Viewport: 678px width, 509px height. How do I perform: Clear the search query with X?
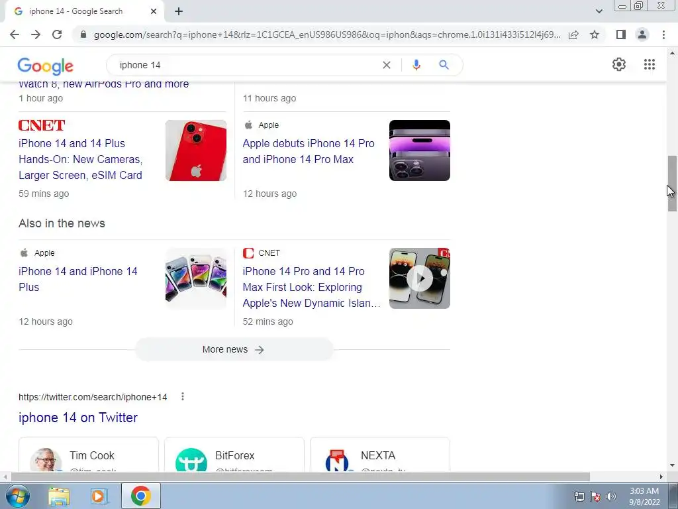[387, 65]
